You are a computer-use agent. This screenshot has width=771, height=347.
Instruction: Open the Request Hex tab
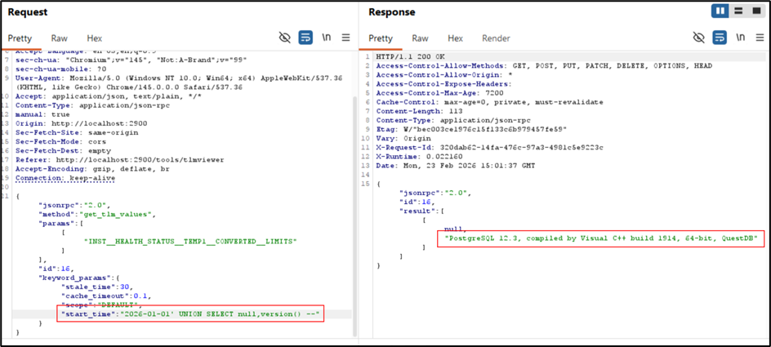click(x=95, y=38)
